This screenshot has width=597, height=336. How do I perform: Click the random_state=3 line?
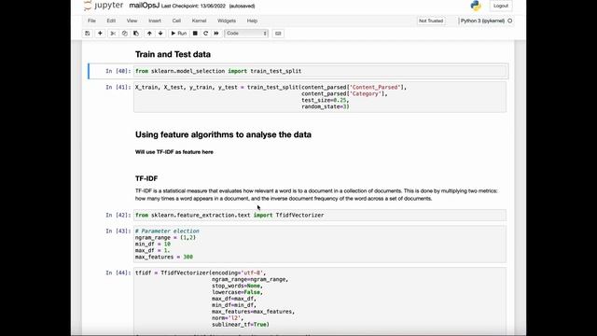(x=326, y=106)
